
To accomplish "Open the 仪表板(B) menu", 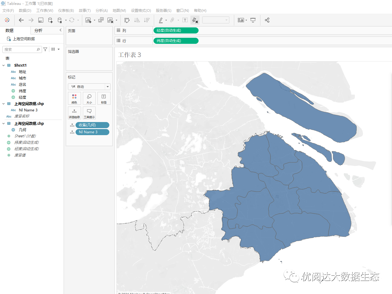I will click(66, 10).
